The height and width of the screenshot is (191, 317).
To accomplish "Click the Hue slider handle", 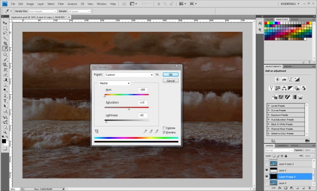I will (x=105, y=96).
